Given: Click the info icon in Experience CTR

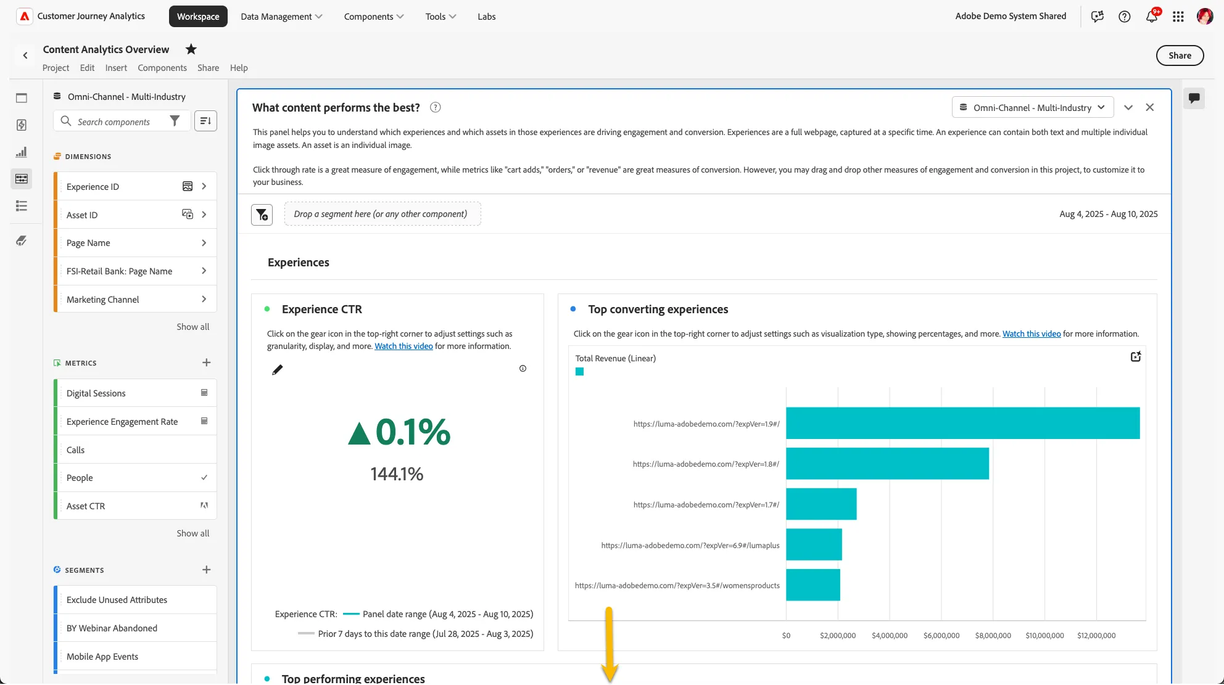Looking at the screenshot, I should [x=523, y=369].
